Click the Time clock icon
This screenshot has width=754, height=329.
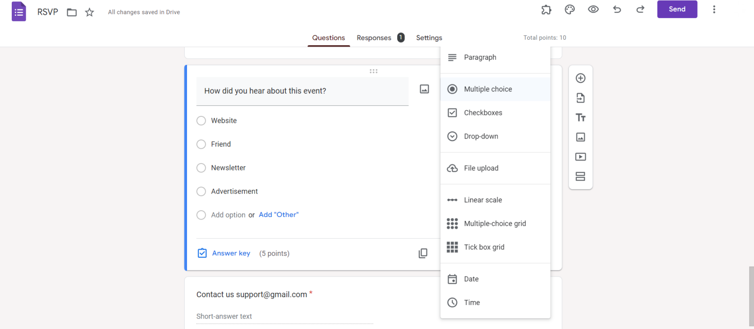click(x=452, y=302)
